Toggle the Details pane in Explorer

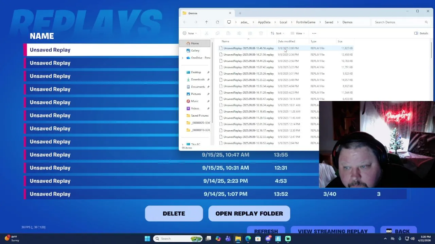point(421,33)
